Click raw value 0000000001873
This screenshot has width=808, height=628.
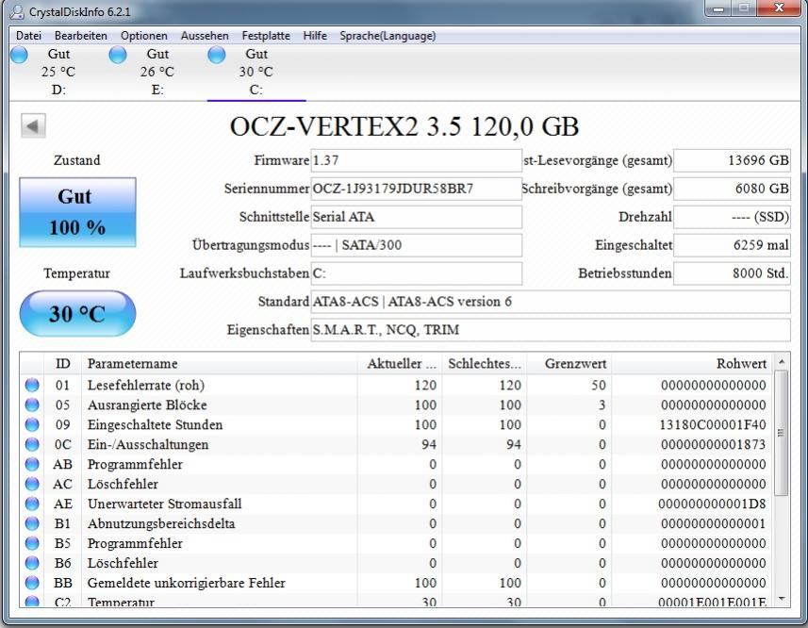coord(713,444)
